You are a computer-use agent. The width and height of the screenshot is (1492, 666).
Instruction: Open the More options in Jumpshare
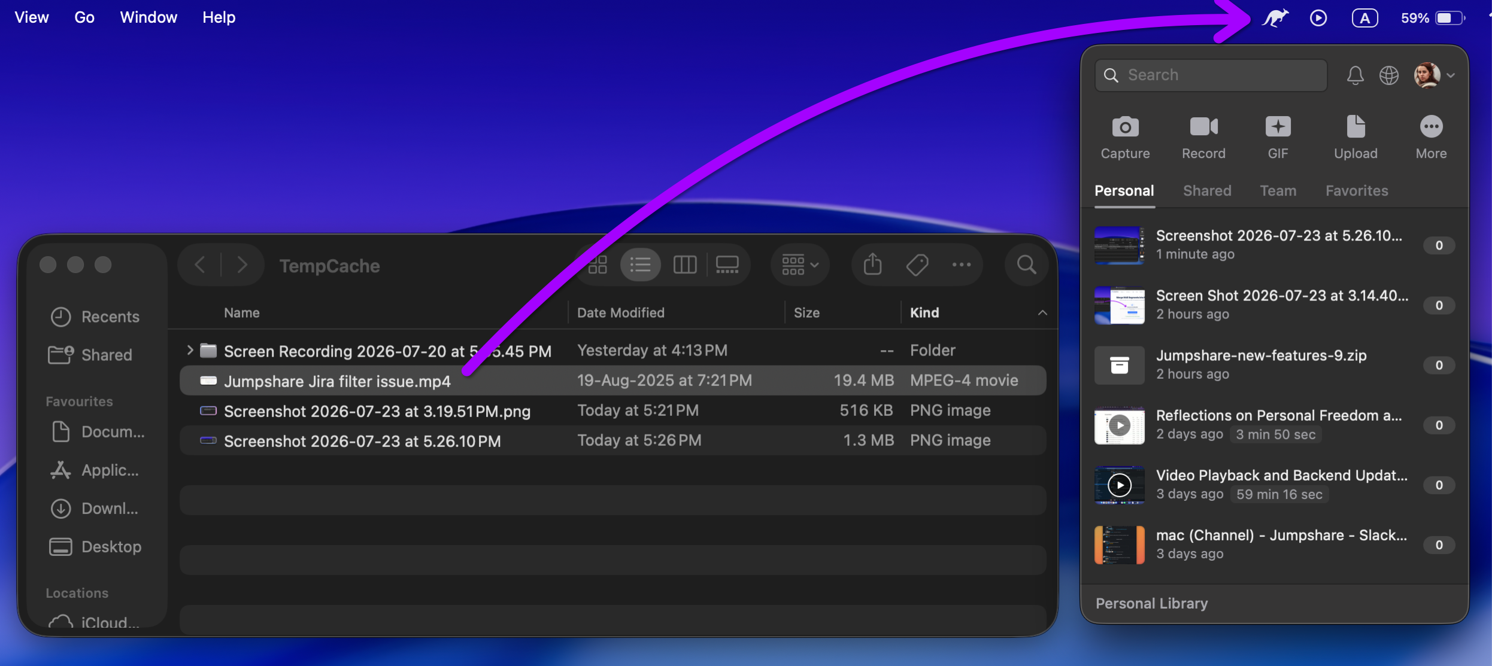pos(1431,138)
